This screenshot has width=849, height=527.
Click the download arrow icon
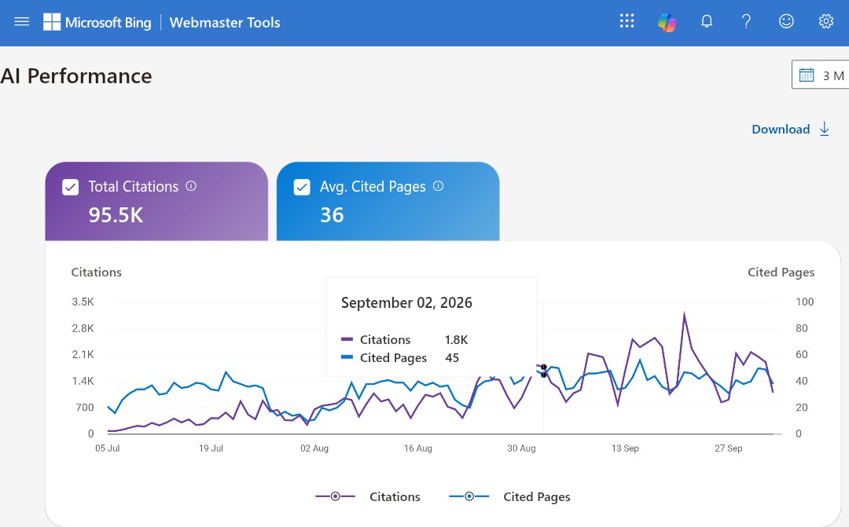pos(824,129)
